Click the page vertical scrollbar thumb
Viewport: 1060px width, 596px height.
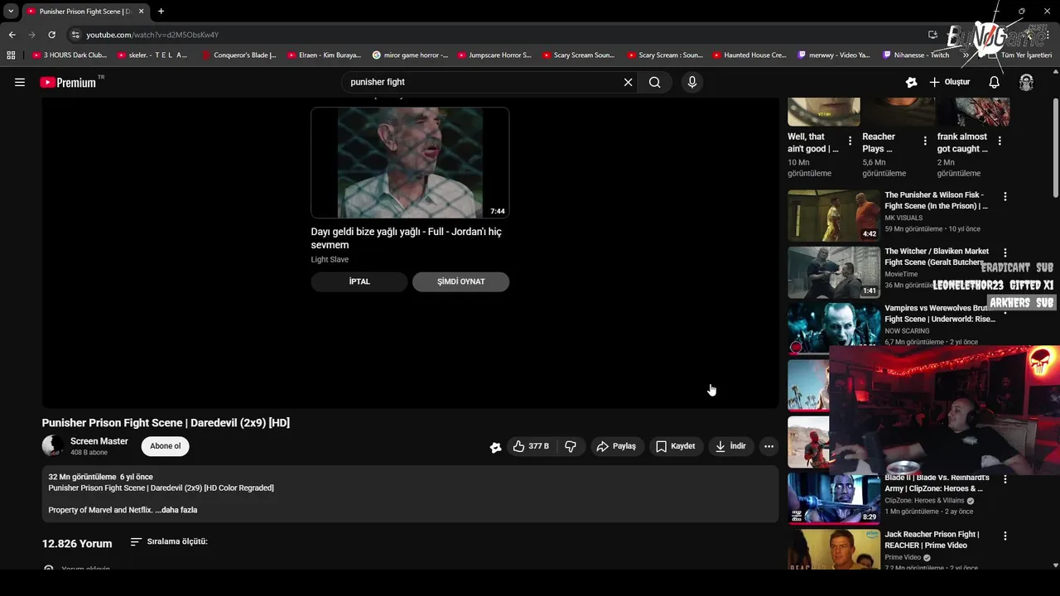[1055, 149]
